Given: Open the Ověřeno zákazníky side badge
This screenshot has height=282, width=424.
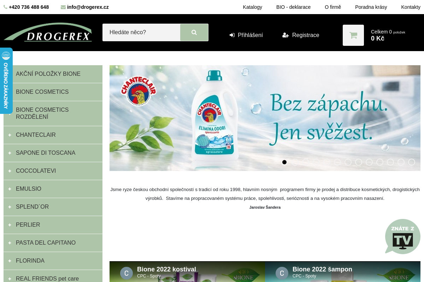Looking at the screenshot, I should 6,81.
